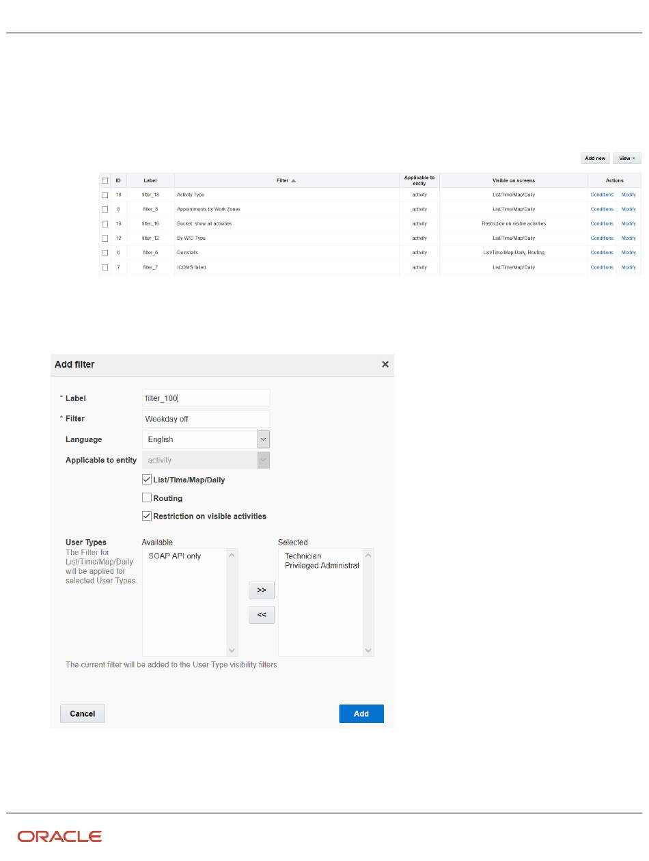This screenshot has width=649, height=861.
Task: Open Conditions for Activity Type filter
Action: [x=602, y=195]
